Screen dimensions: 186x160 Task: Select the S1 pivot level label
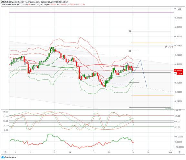click(130, 83)
